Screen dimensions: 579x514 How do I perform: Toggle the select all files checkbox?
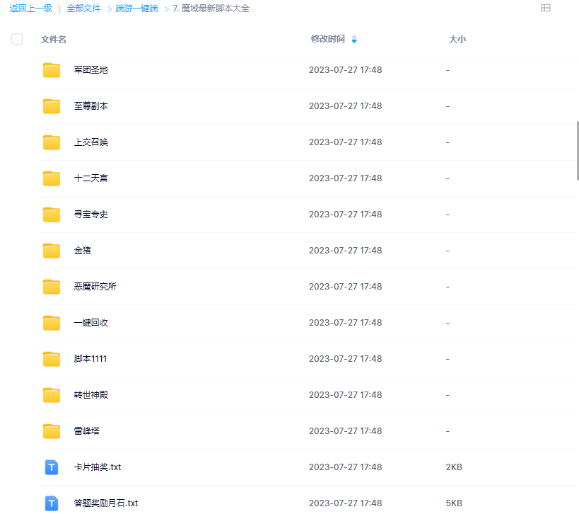[17, 39]
